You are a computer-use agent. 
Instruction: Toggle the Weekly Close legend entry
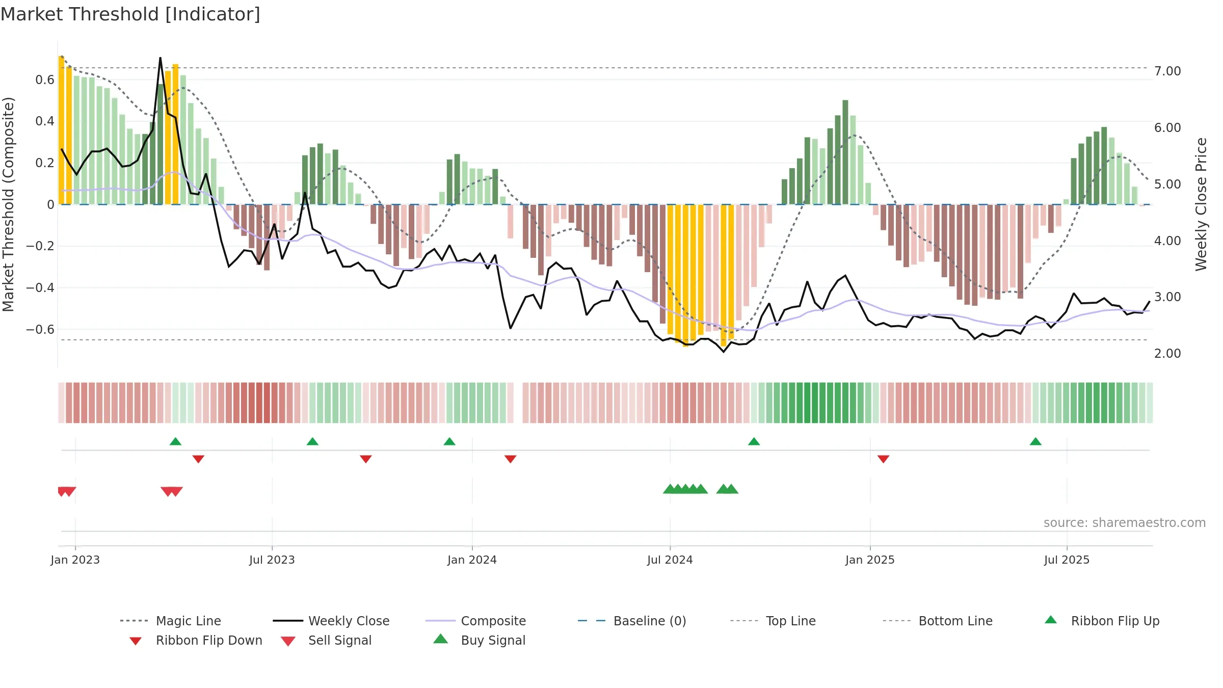331,621
